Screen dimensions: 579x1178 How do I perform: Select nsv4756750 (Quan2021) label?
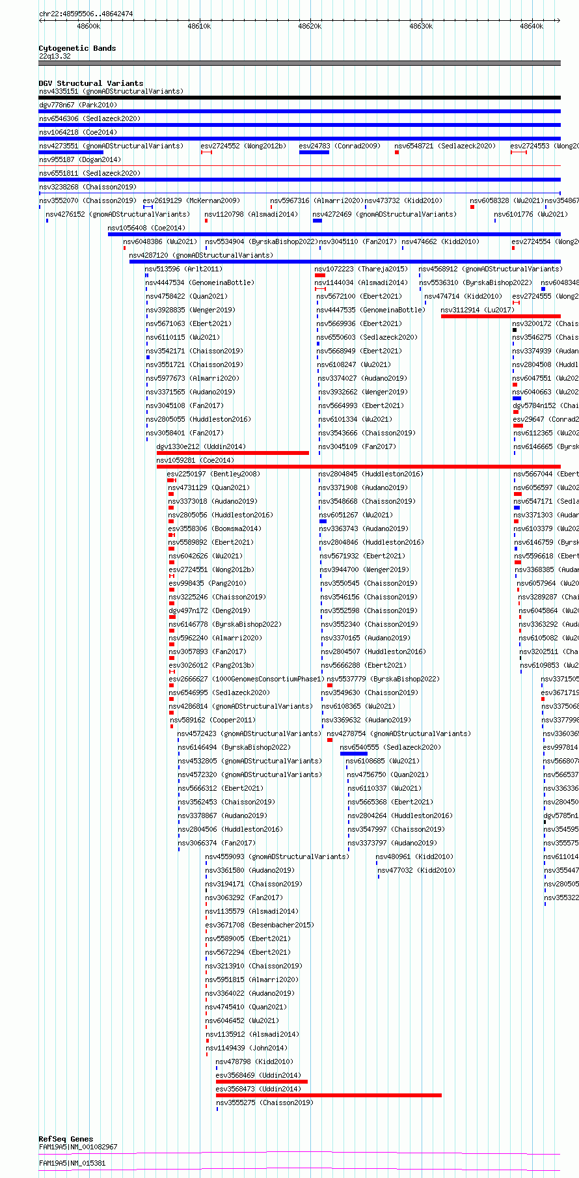pos(388,774)
